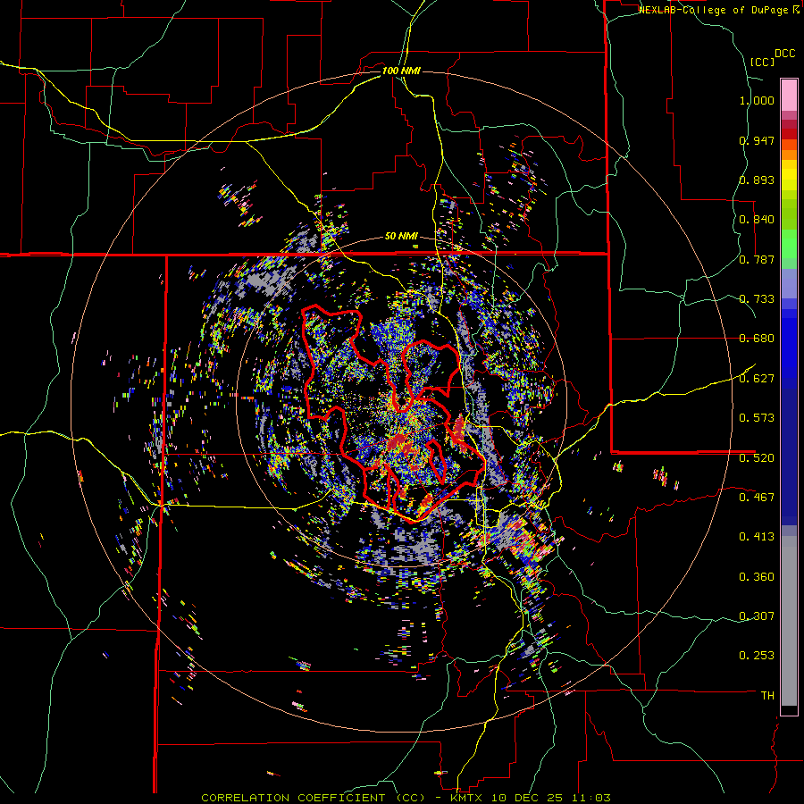The image size is (804, 804).
Task: Click the KMTX radar site identifier
Action: [x=468, y=798]
